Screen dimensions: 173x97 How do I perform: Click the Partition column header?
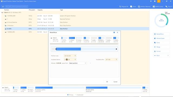tap(6, 10)
